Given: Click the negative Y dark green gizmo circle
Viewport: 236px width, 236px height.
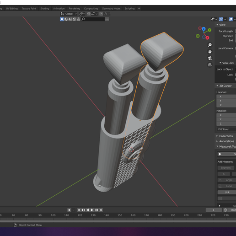Looking at the screenshot, I should 198,36.
